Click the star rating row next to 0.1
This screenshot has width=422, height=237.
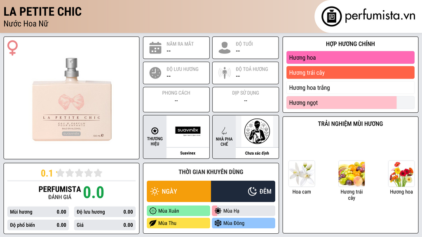coord(80,173)
